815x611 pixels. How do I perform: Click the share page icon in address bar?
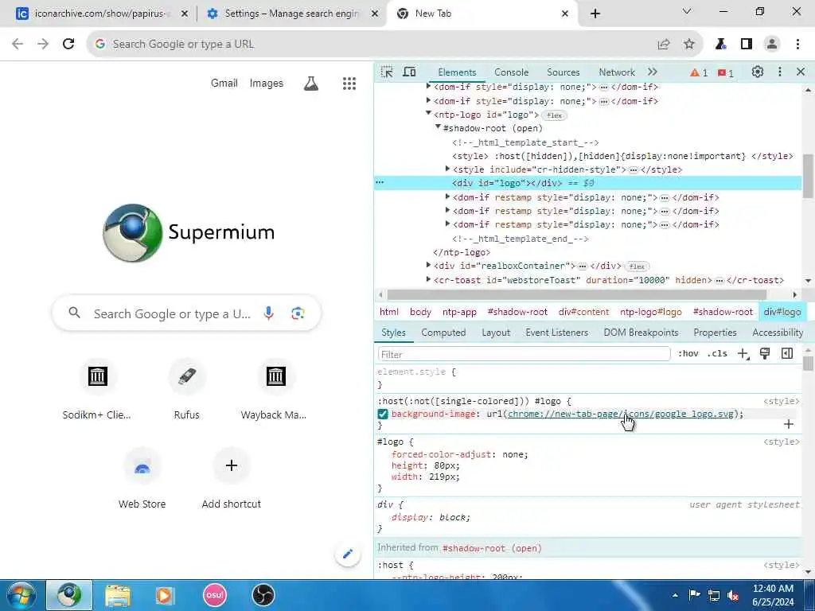click(664, 45)
